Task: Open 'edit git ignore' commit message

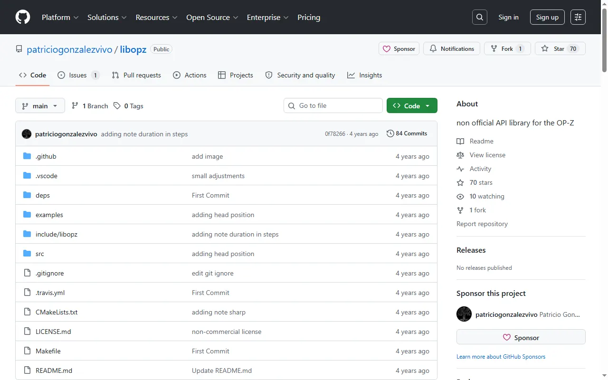Action: pos(213,273)
